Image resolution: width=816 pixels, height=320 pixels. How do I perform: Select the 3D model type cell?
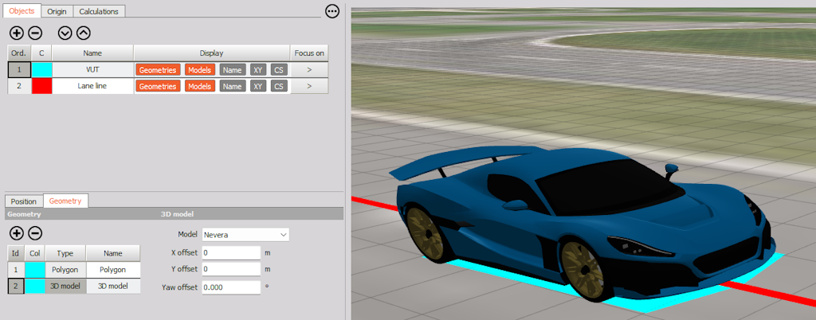click(x=65, y=287)
